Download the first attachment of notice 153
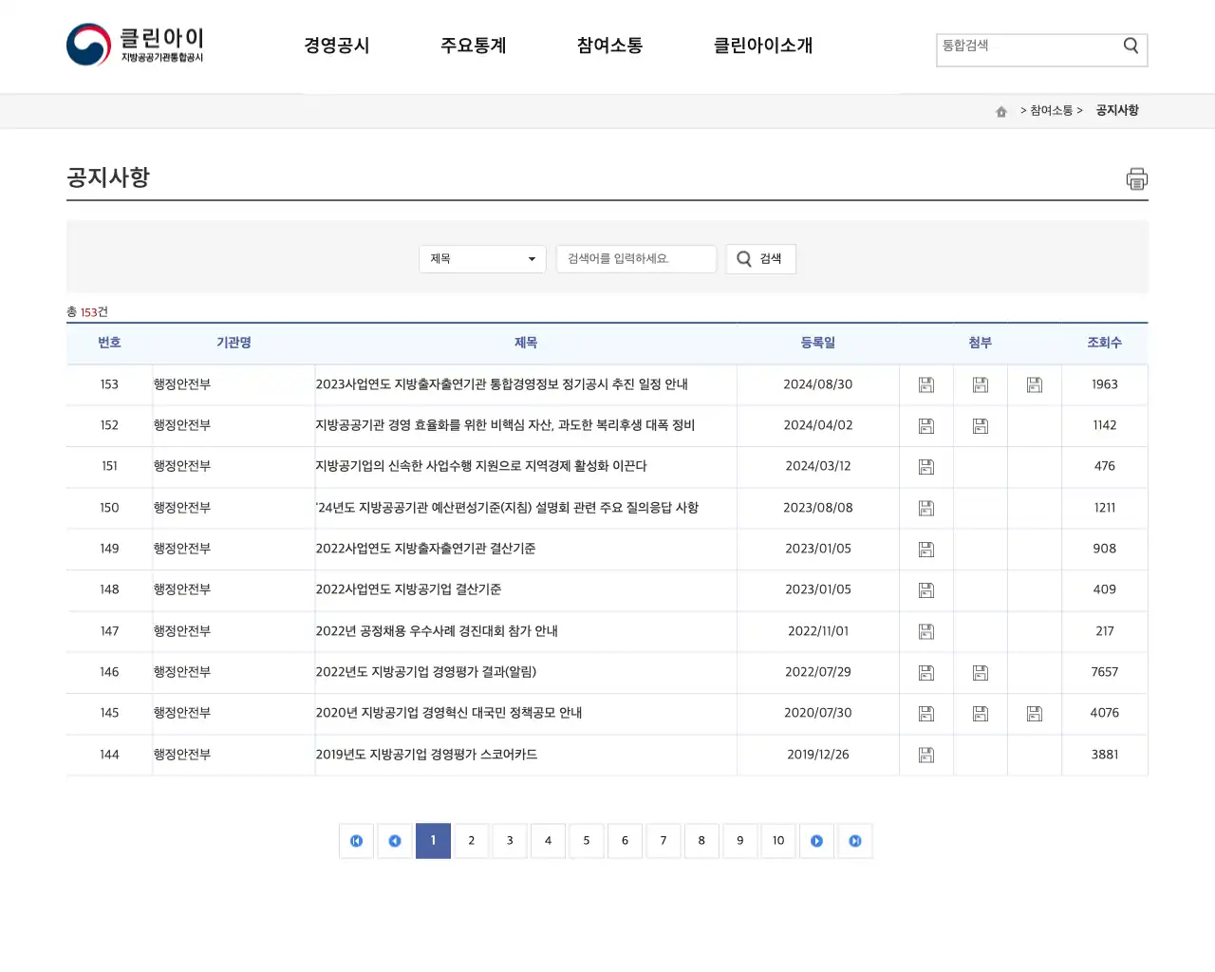1215x972 pixels. pos(925,384)
